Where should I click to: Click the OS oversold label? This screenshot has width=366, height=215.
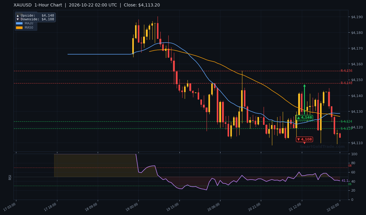tap(350, 184)
